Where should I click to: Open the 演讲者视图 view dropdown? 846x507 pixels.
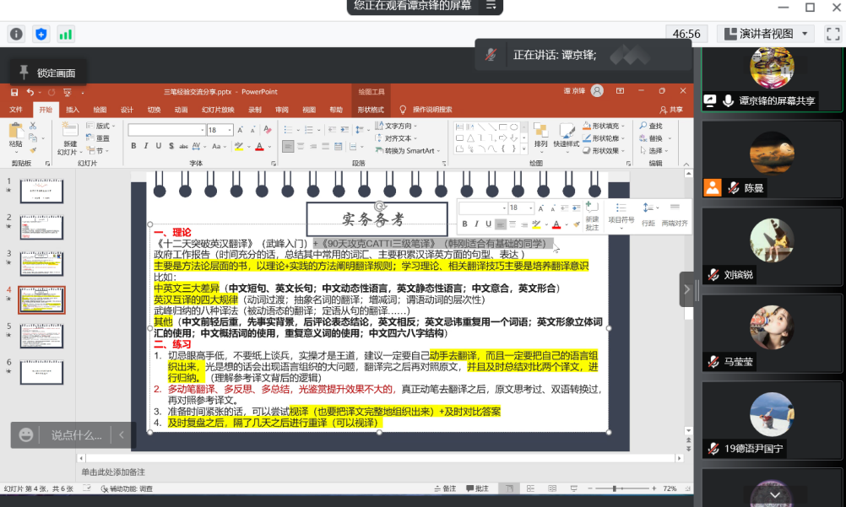point(766,34)
